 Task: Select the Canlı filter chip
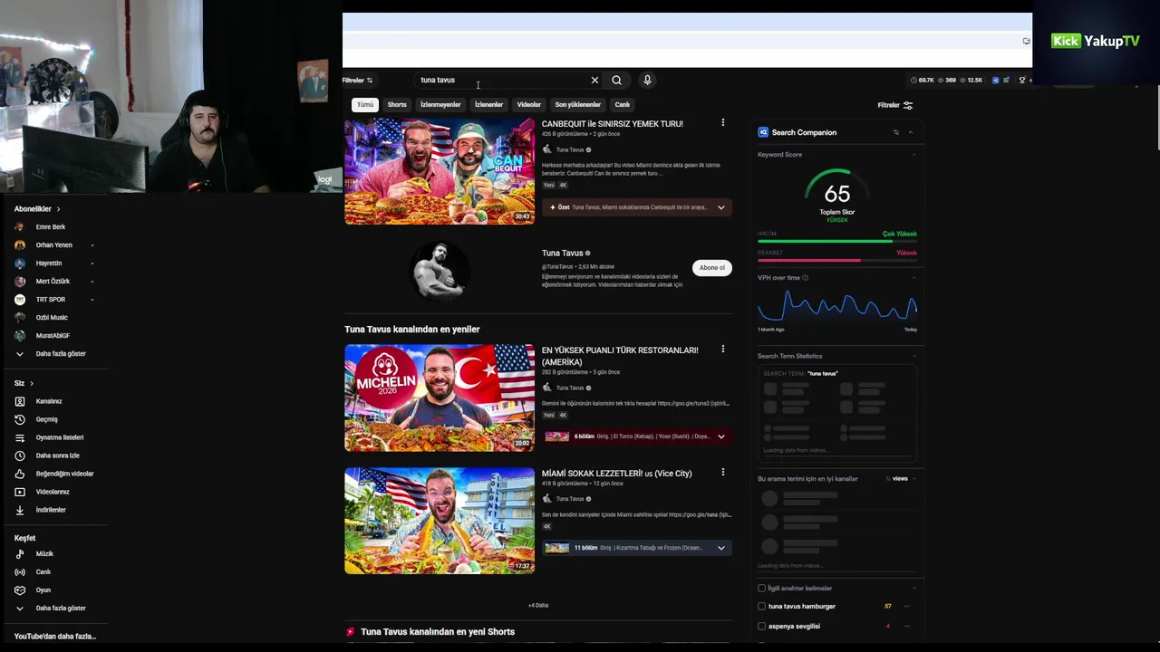coord(622,105)
